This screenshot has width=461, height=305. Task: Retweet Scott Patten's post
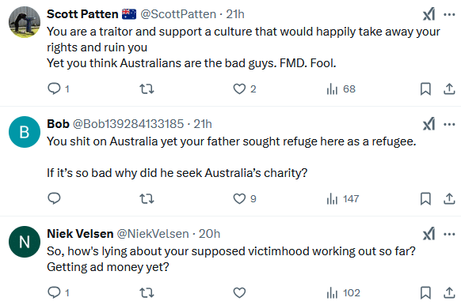click(147, 88)
